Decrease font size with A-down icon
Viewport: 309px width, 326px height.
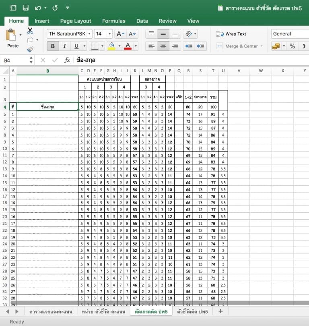(132, 34)
